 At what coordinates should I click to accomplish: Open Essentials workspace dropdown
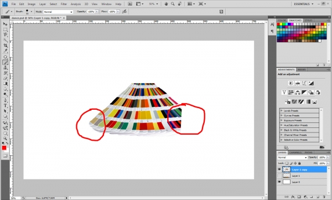[x=303, y=4]
